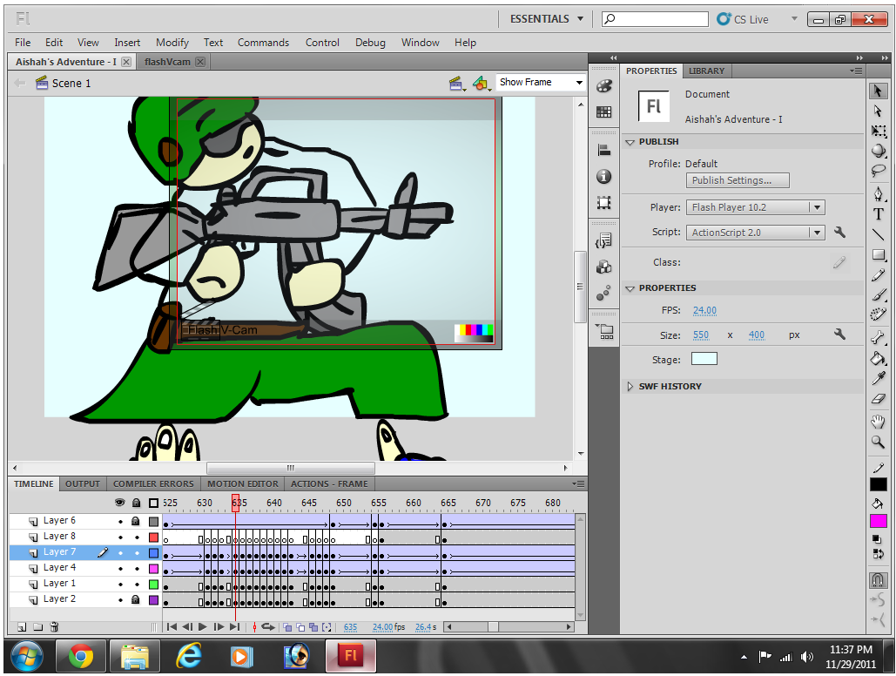Select the Pen tool
The image size is (896, 676).
coord(879,194)
